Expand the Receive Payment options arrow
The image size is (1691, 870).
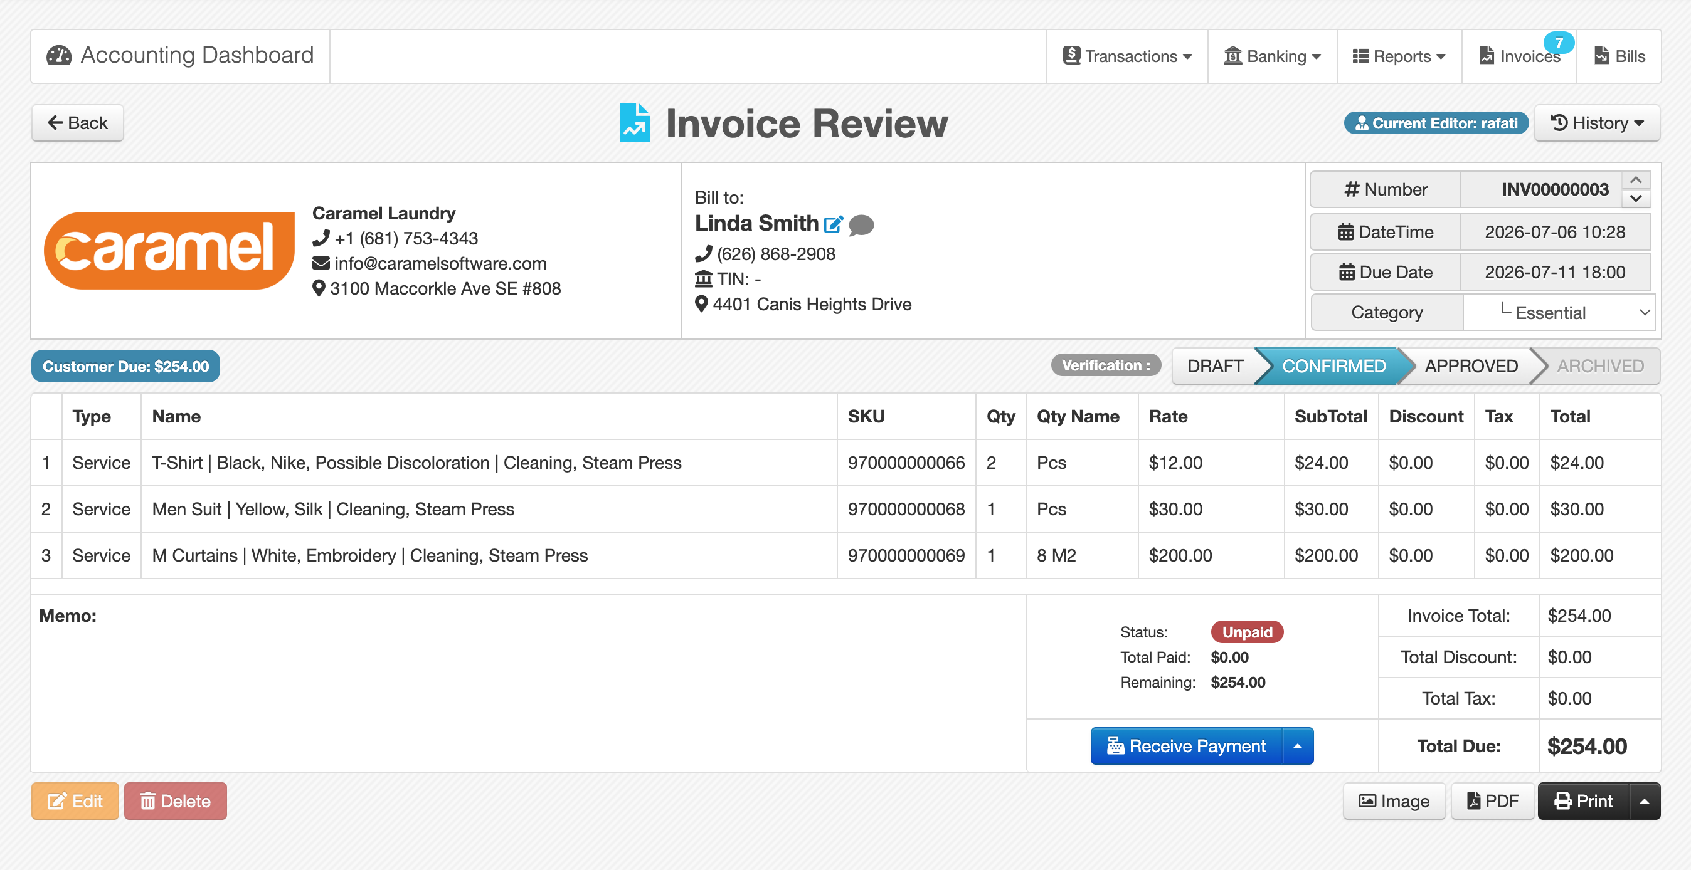click(1298, 746)
